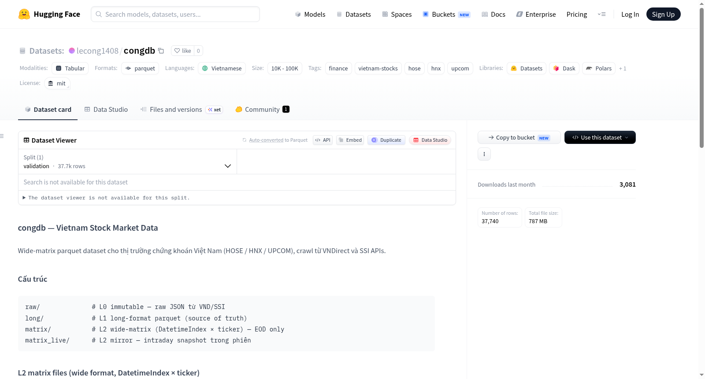Select the parquet format tag
The image size is (705, 379).
[140, 68]
